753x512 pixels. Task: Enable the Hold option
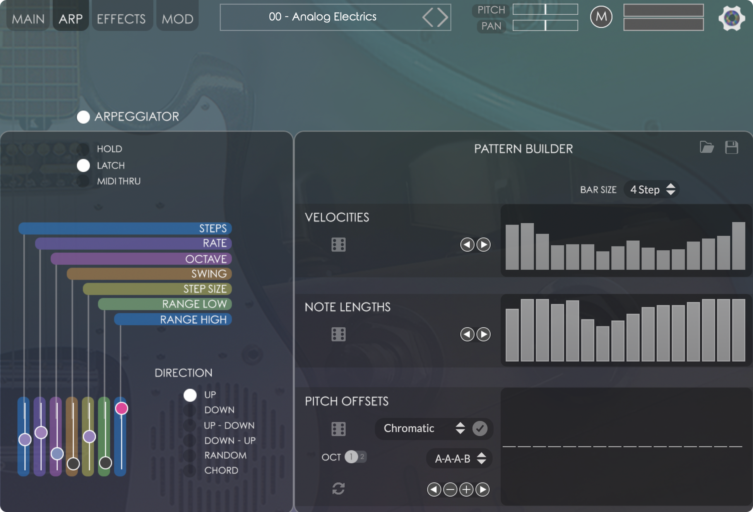click(x=83, y=149)
